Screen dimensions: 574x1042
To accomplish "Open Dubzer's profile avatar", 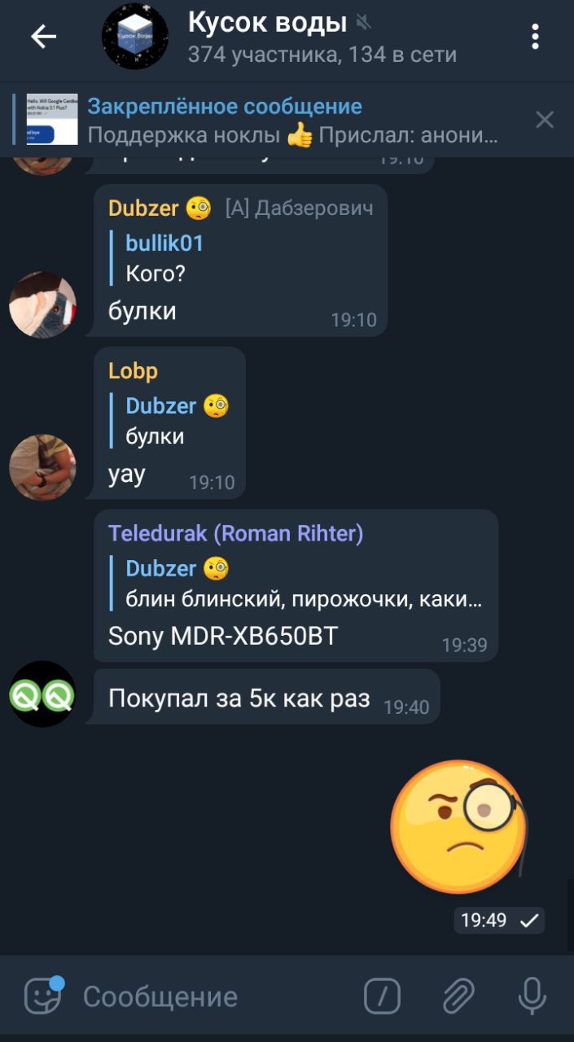I will pyautogui.click(x=42, y=304).
